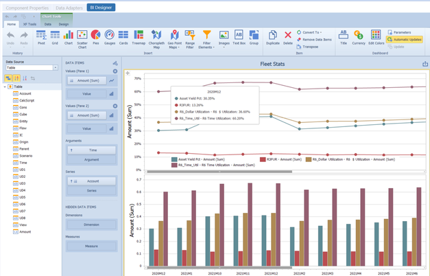
Task: Open the XF Tools ribbon tab
Action: coord(29,24)
